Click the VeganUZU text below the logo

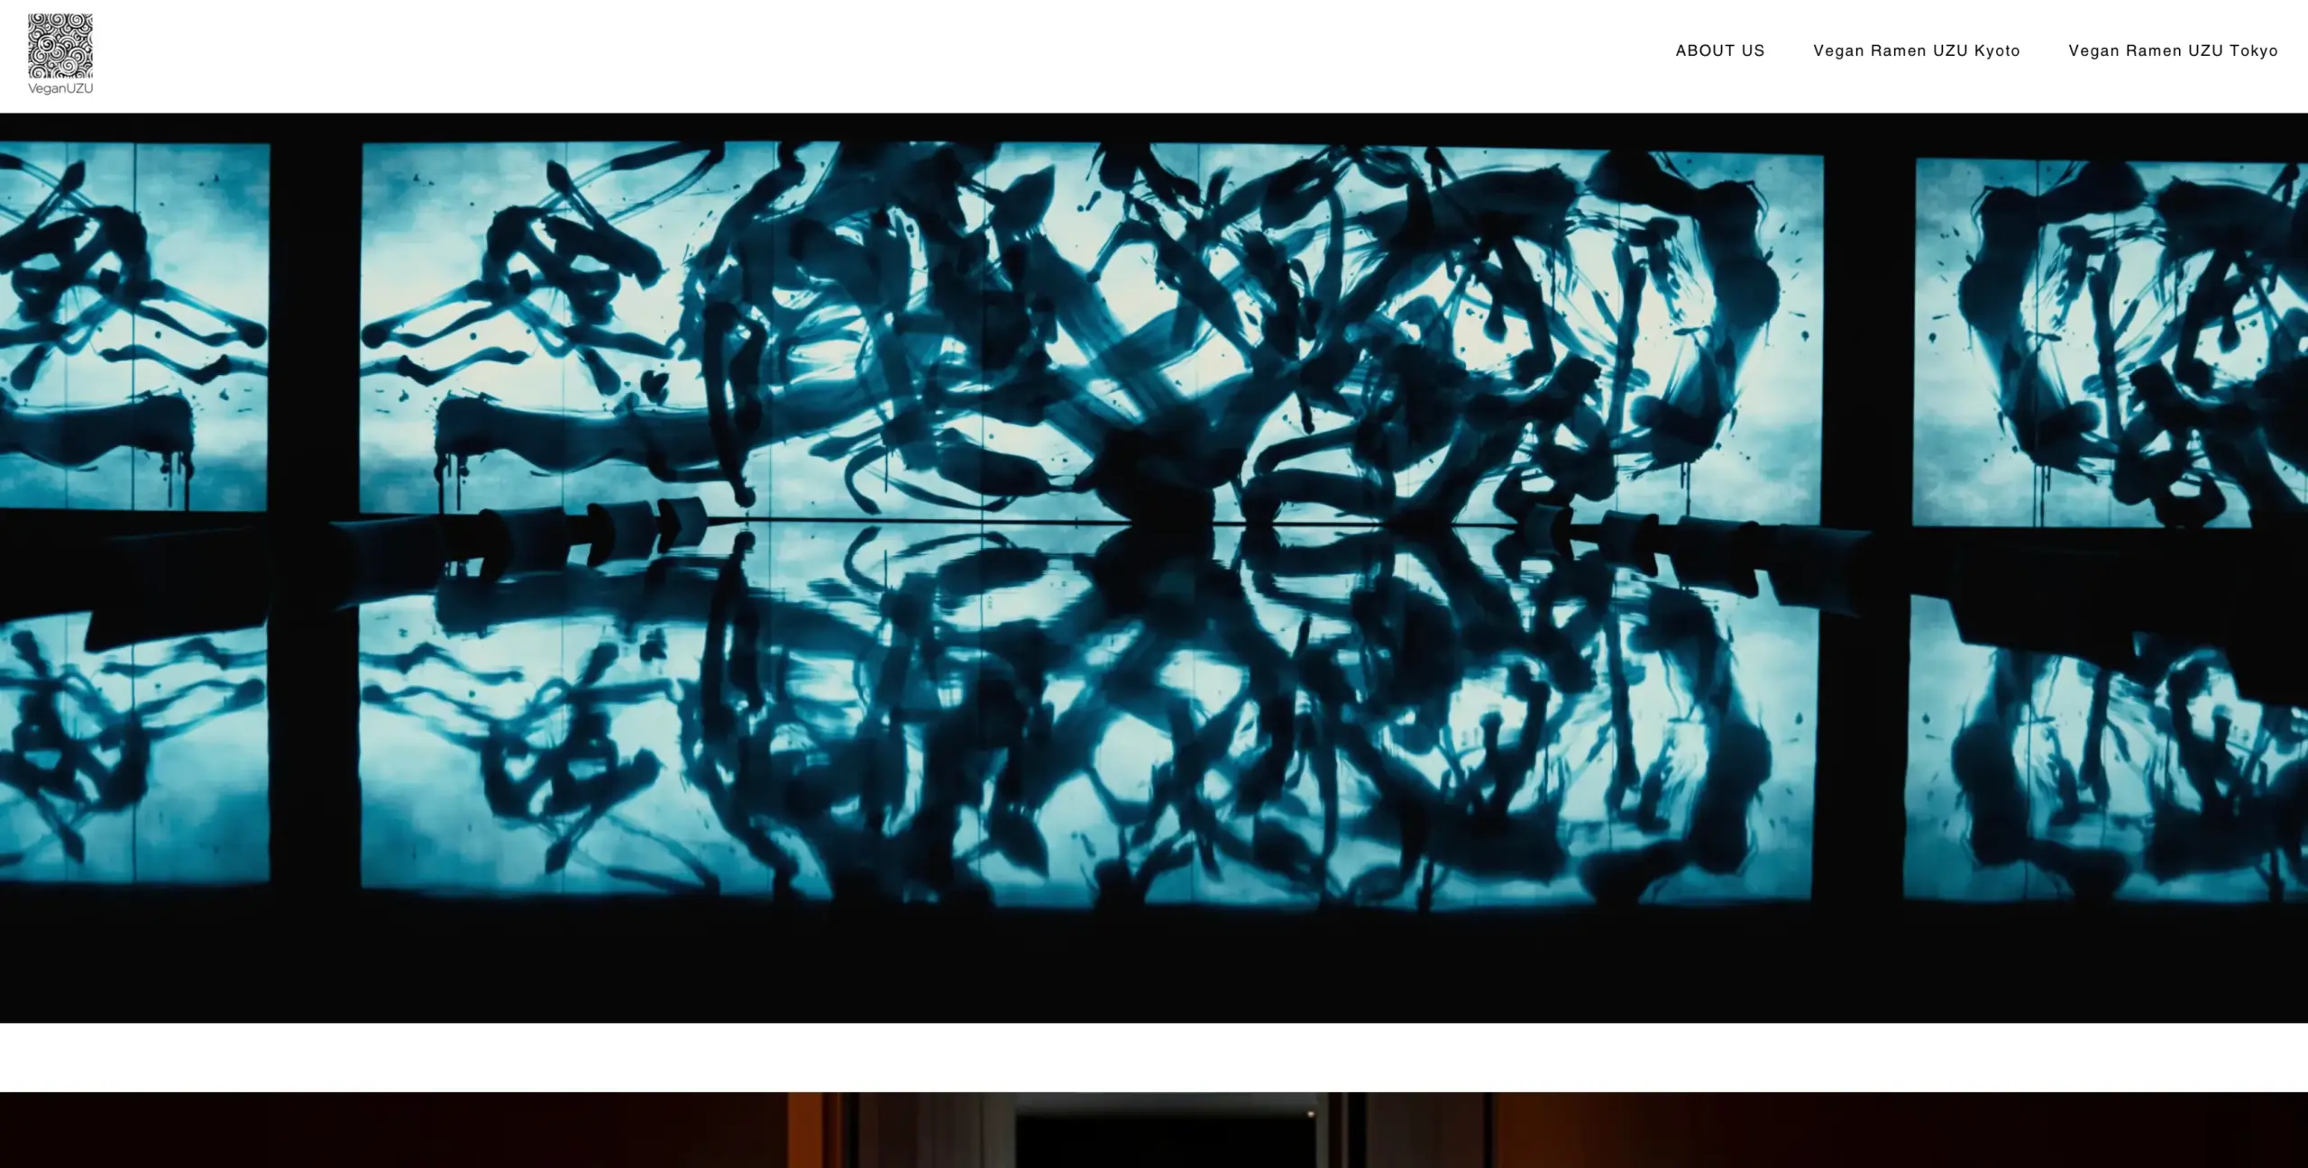pos(60,88)
